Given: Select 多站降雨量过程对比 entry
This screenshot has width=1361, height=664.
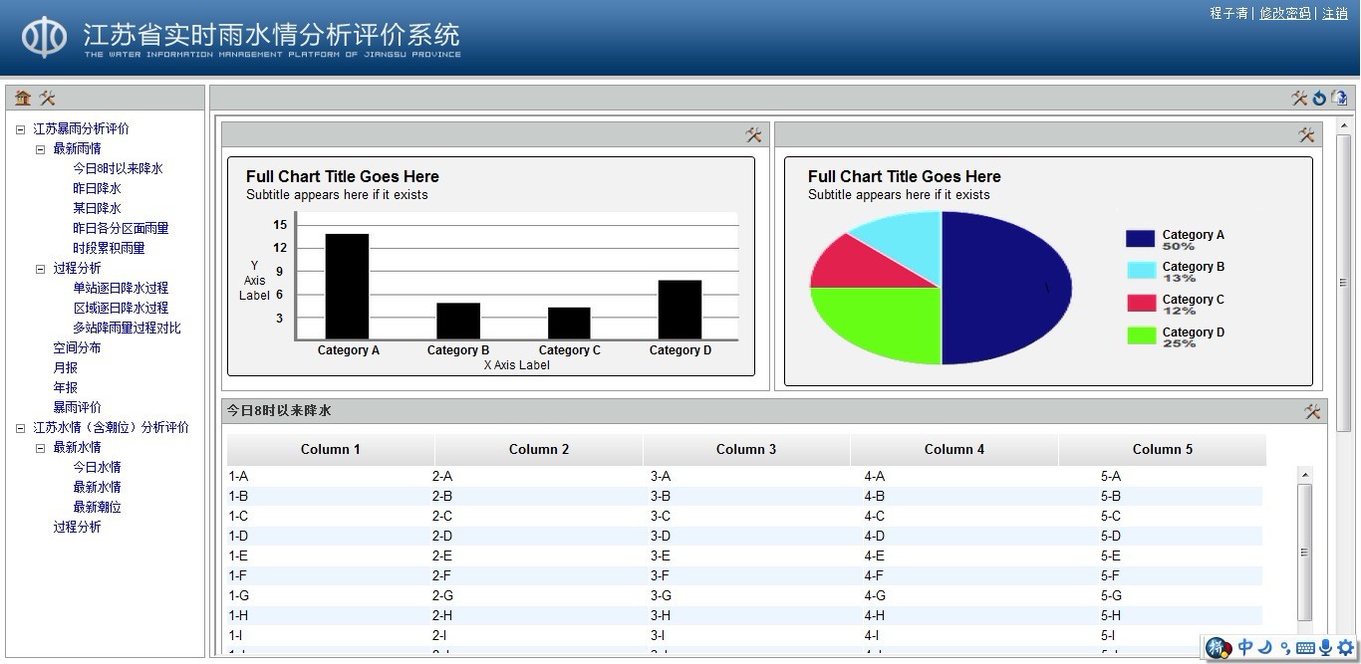Looking at the screenshot, I should (x=127, y=328).
